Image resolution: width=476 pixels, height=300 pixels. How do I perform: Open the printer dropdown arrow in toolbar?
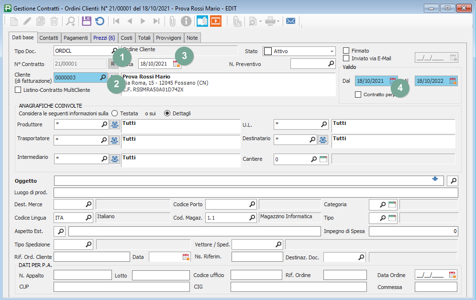[277, 21]
